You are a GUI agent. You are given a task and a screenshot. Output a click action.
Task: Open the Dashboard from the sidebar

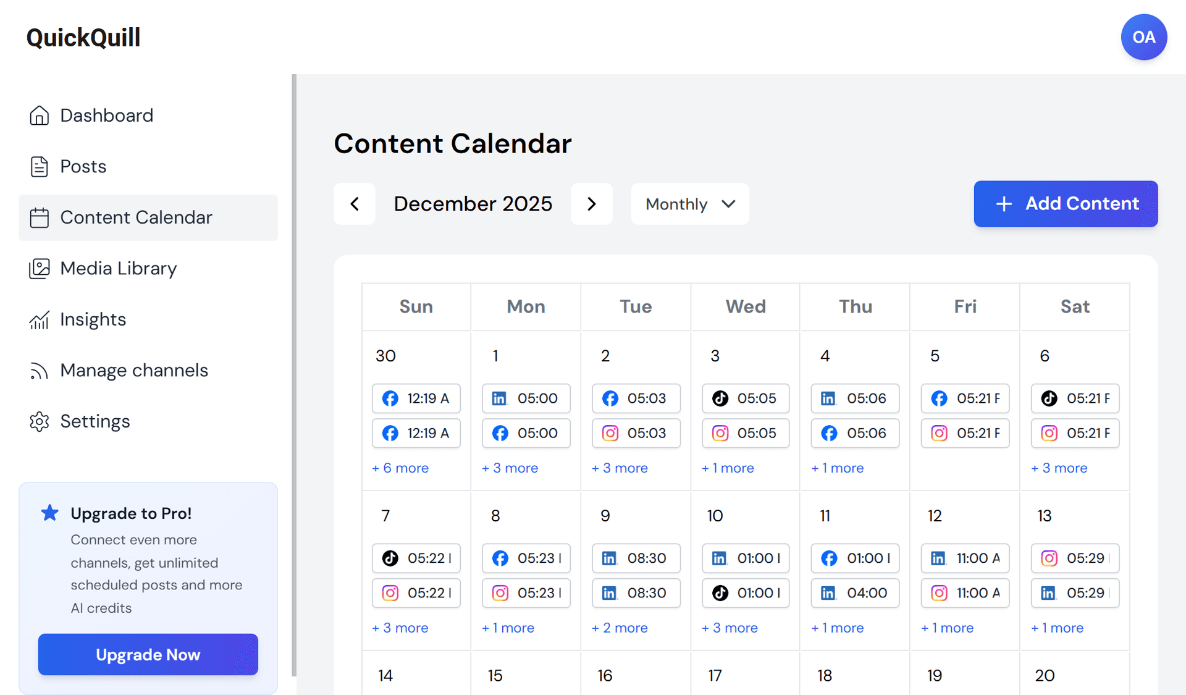pos(106,116)
